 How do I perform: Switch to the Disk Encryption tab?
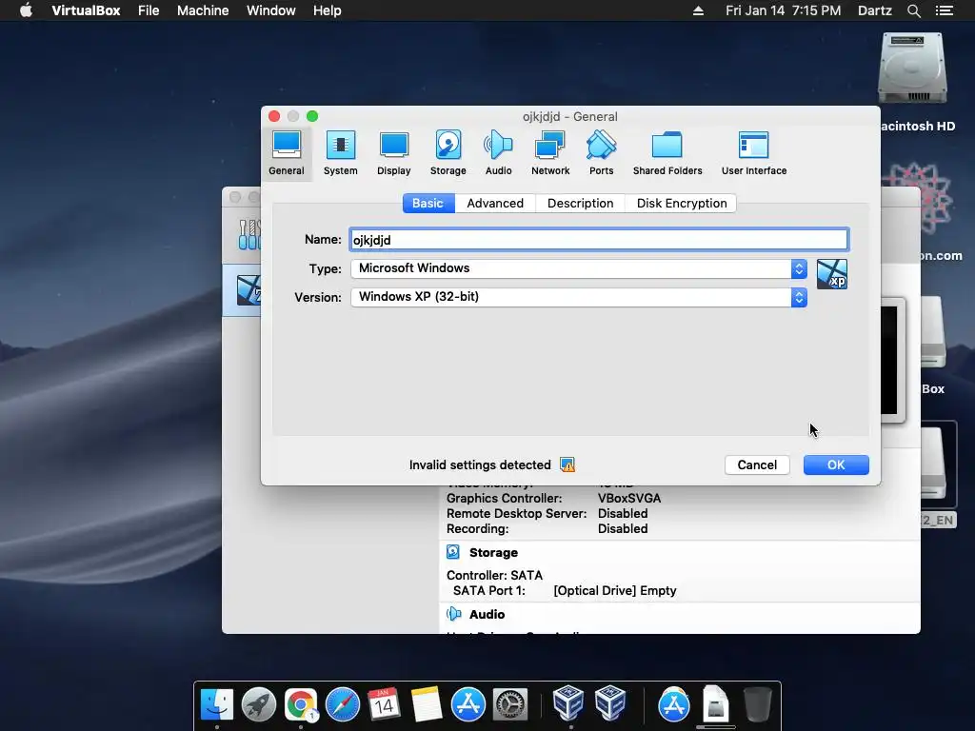[682, 204]
